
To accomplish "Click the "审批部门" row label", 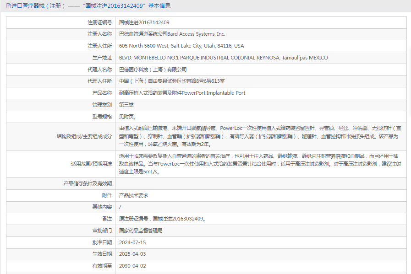I will pyautogui.click(x=102, y=231).
